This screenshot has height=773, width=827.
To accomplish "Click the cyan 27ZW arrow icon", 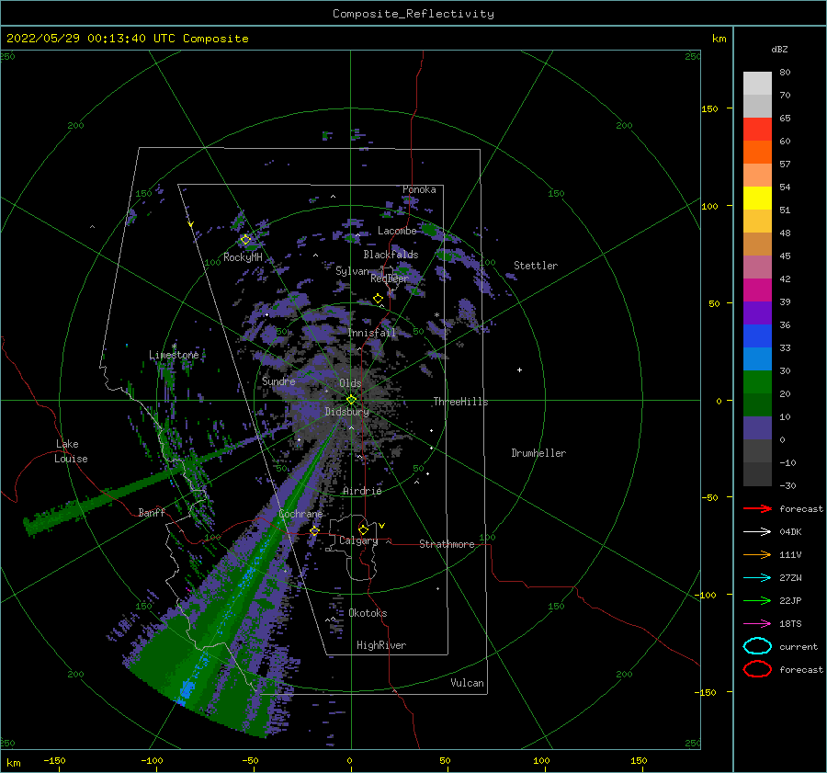I will tap(757, 578).
